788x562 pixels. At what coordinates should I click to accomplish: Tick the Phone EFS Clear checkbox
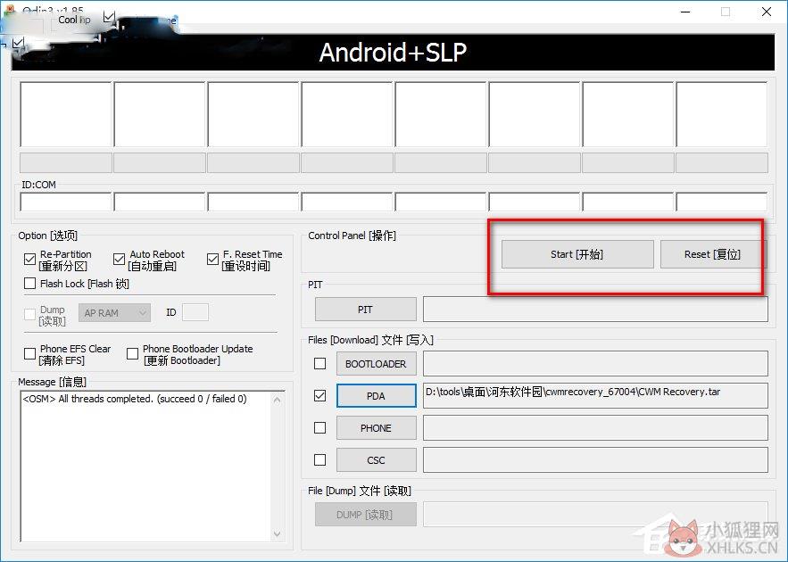click(29, 353)
